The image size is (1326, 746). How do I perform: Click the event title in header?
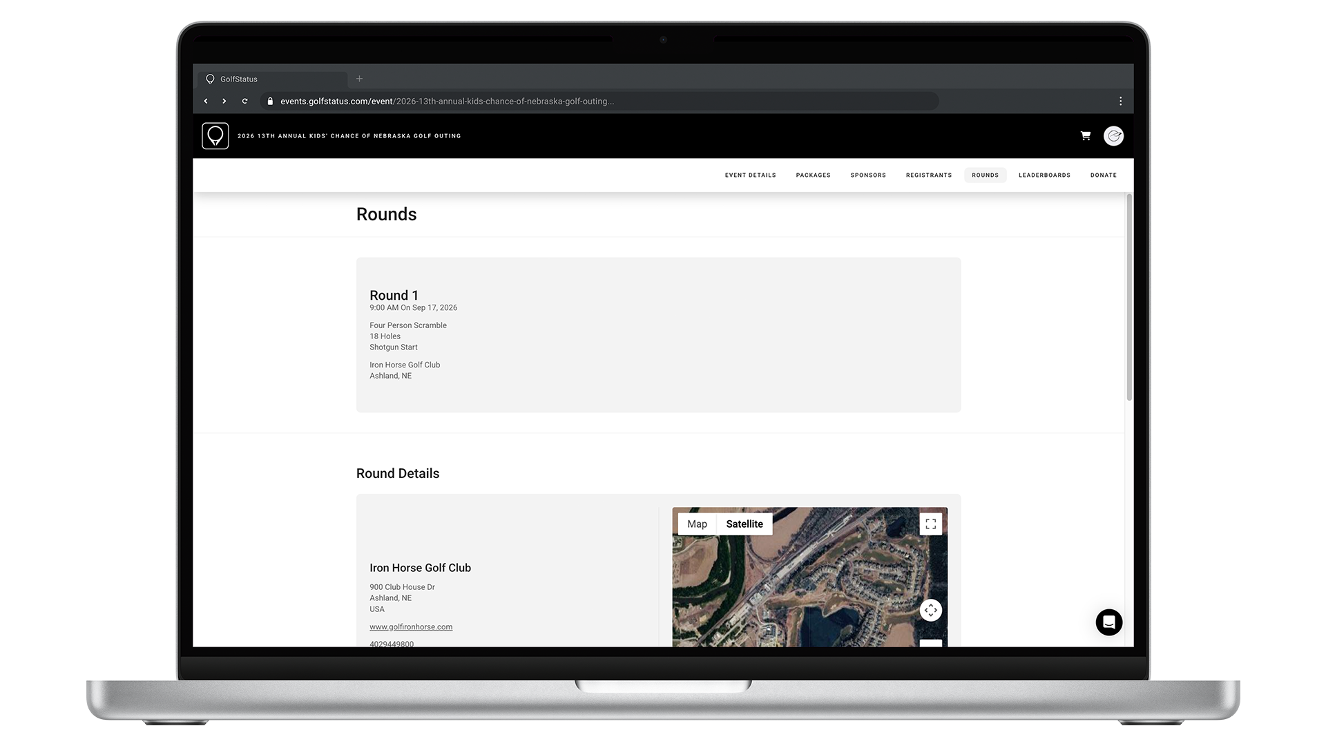coord(349,136)
